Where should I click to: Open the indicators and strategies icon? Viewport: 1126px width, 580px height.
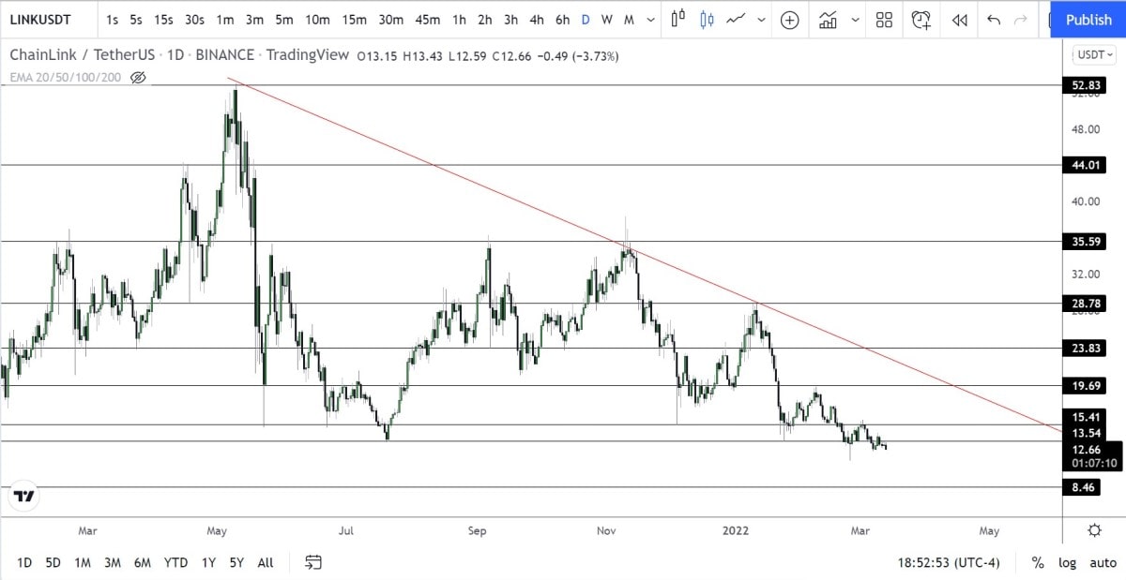828,20
